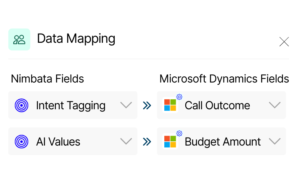Open the gear settings above Call Outcome logo
The height and width of the screenshot is (191, 305).
pos(179,97)
